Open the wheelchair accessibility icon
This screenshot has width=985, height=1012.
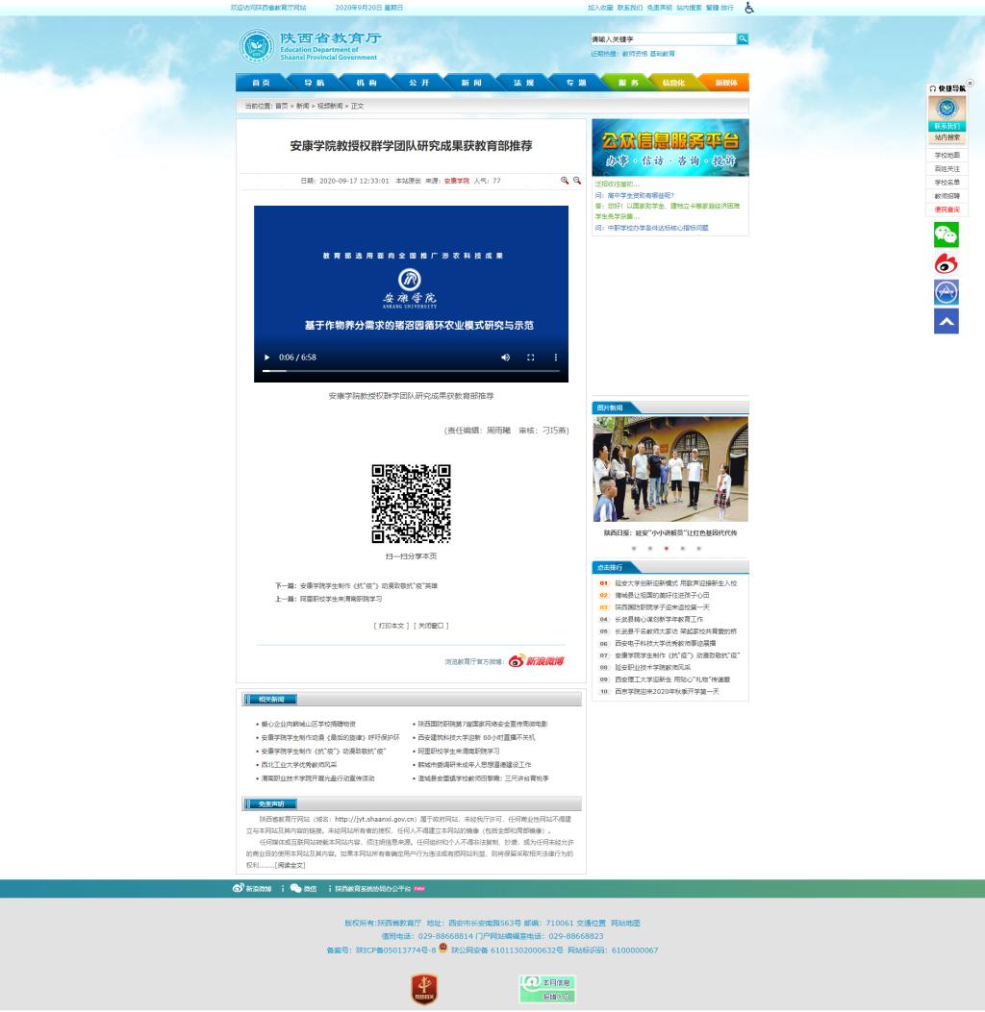tap(749, 8)
